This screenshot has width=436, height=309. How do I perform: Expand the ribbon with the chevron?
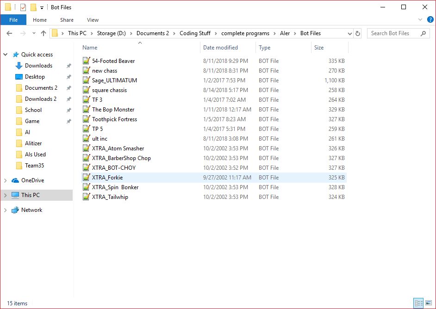pos(420,20)
